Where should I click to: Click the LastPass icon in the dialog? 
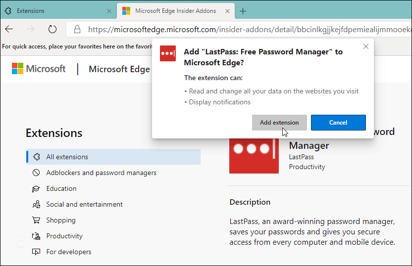click(x=168, y=53)
